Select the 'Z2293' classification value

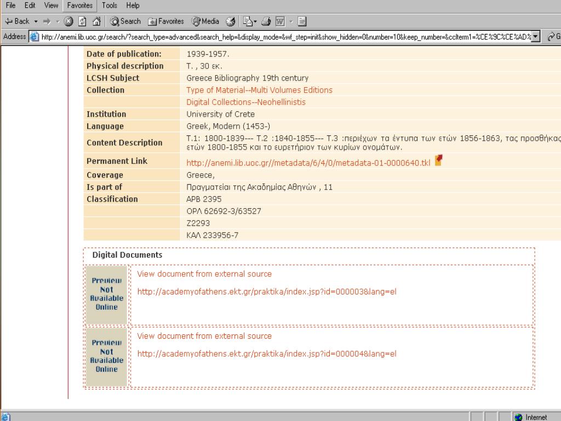(198, 224)
